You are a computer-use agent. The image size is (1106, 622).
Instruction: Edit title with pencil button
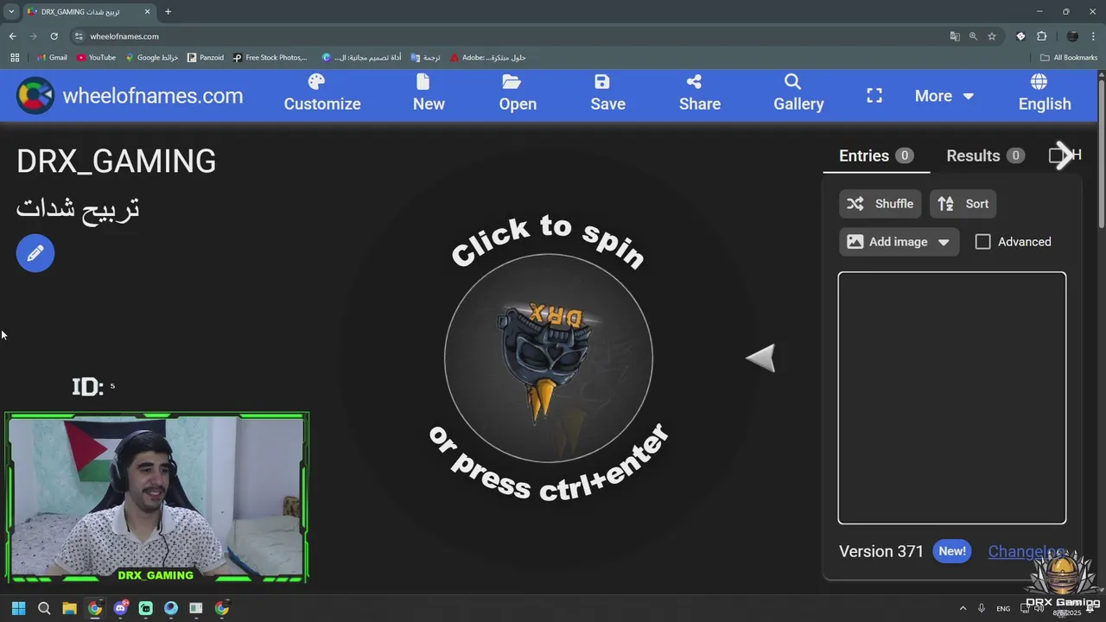point(35,253)
